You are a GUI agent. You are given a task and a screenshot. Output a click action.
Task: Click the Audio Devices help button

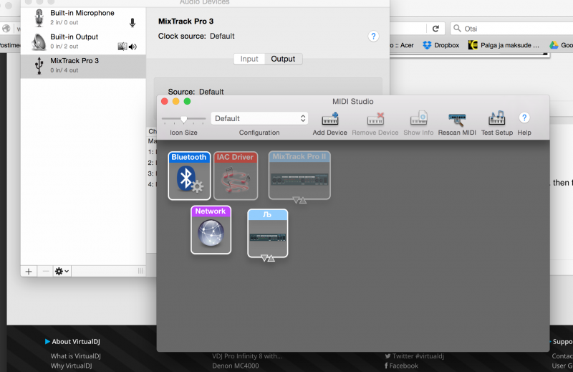coord(373,36)
